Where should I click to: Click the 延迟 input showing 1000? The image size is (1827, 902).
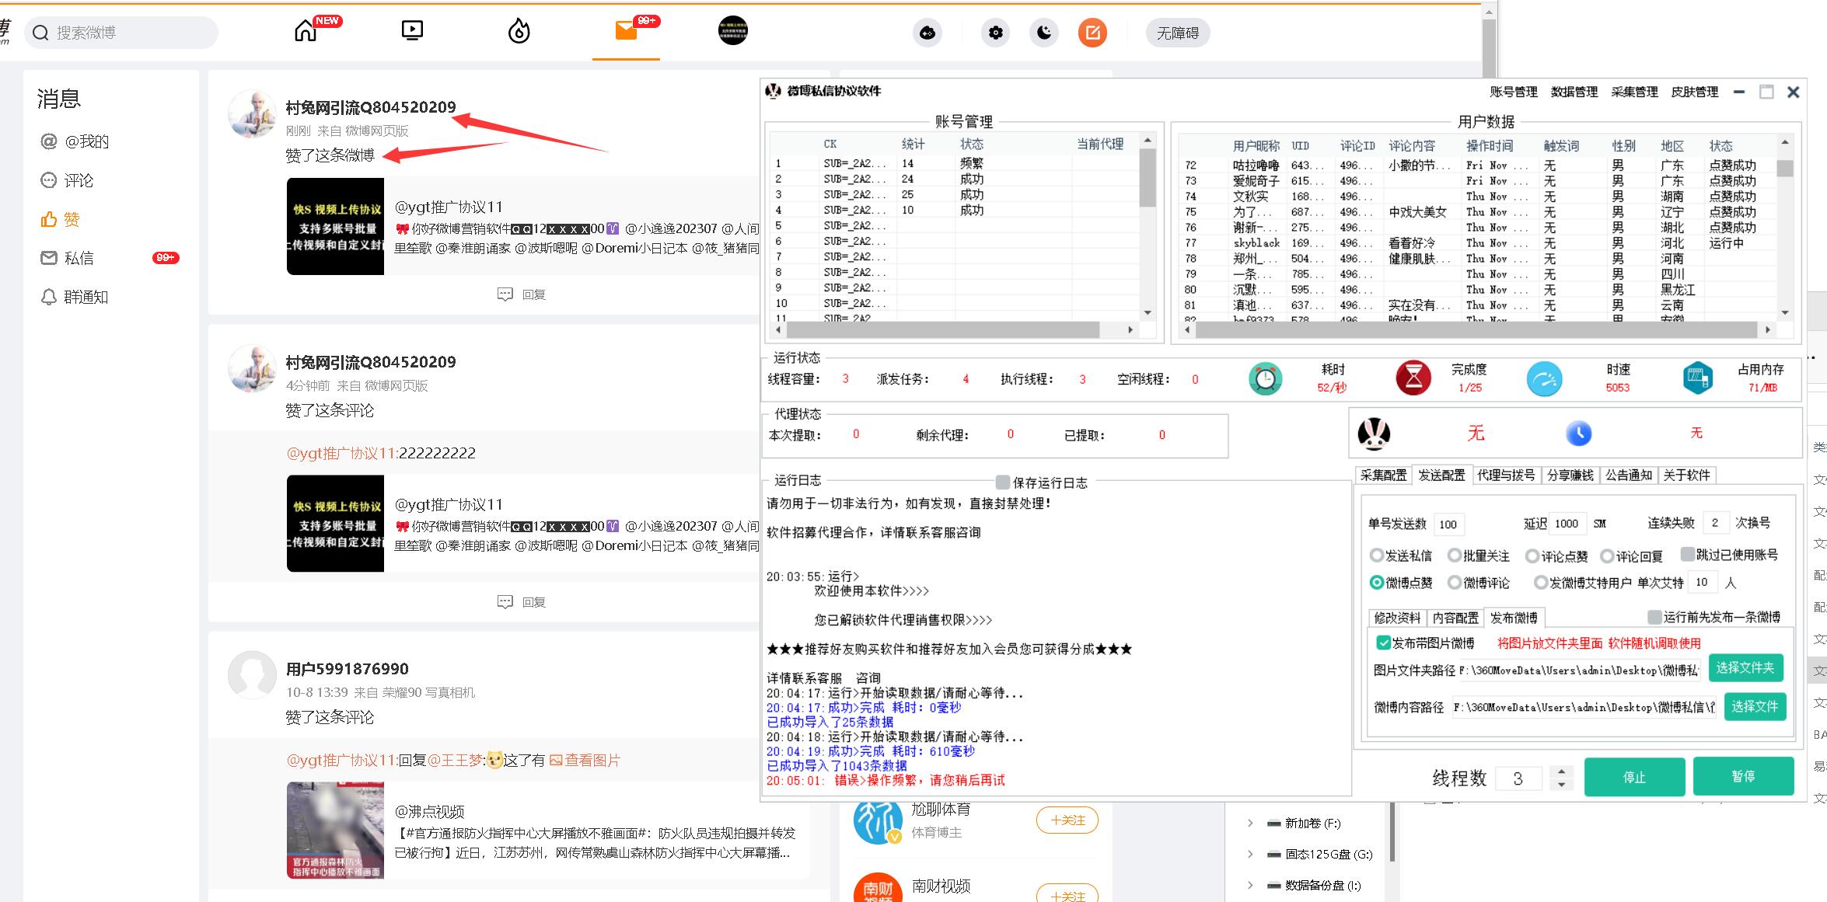click(1567, 523)
